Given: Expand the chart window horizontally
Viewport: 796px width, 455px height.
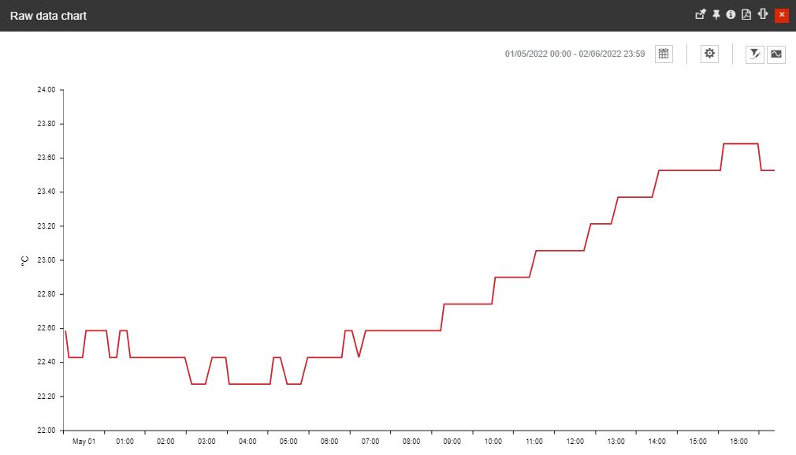Looking at the screenshot, I should tap(761, 14).
